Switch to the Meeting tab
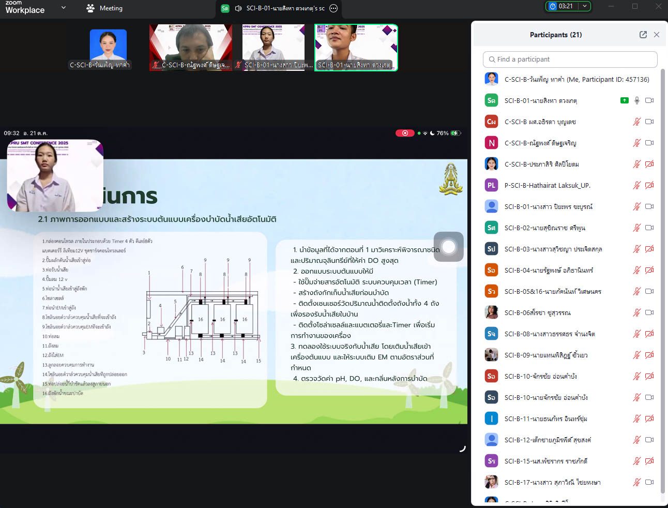Image resolution: width=668 pixels, height=508 pixels. [105, 8]
